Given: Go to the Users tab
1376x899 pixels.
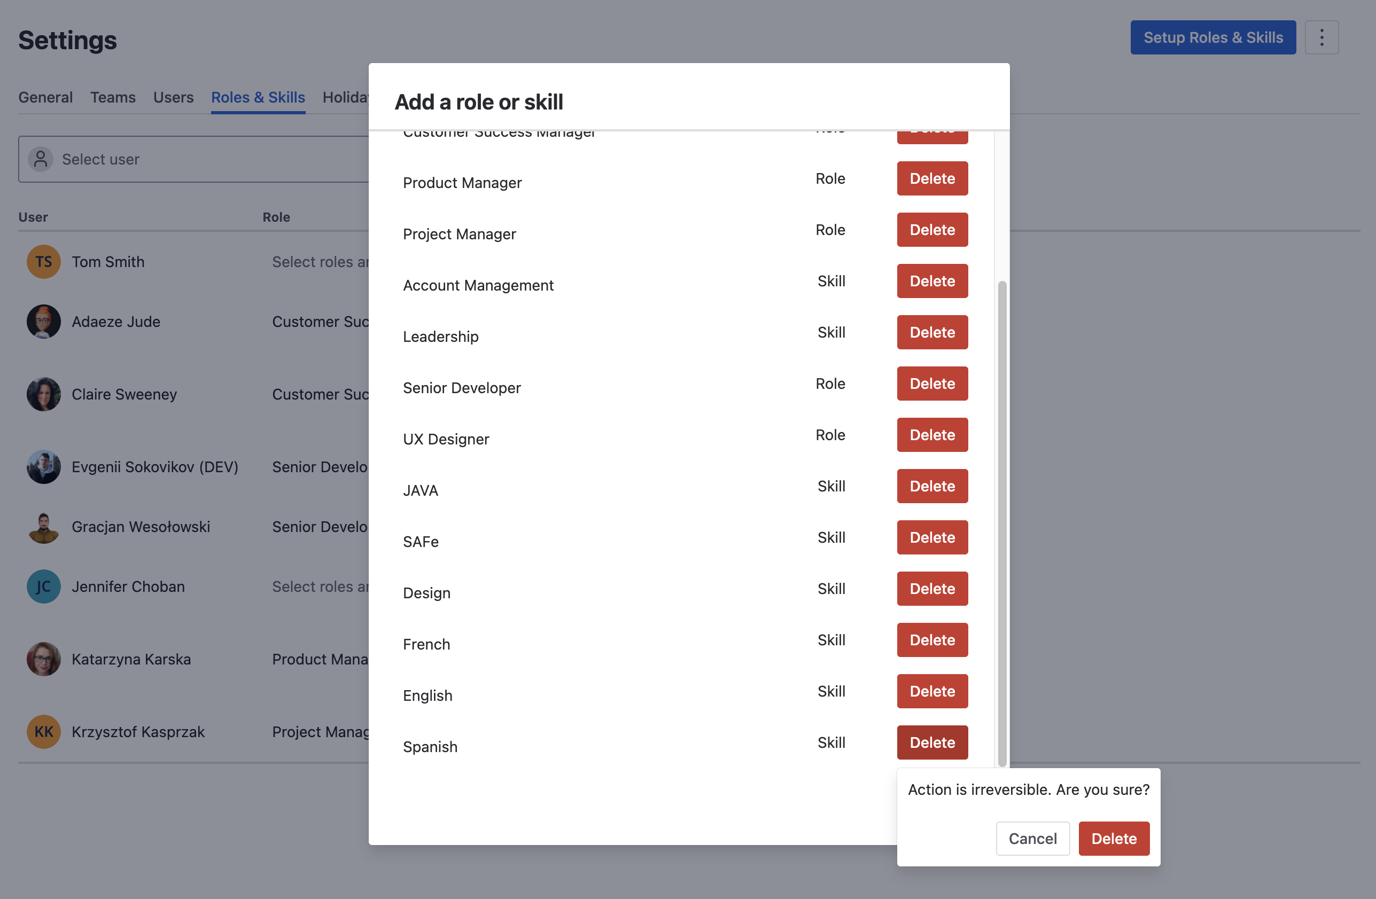Looking at the screenshot, I should [173, 97].
